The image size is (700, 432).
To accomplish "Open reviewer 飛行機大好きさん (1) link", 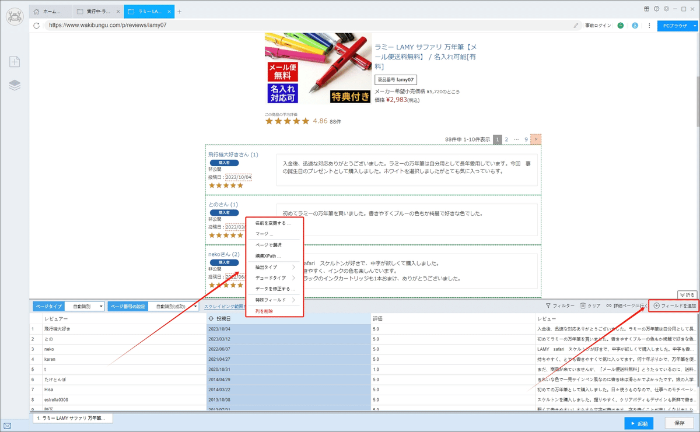I will pyautogui.click(x=233, y=154).
